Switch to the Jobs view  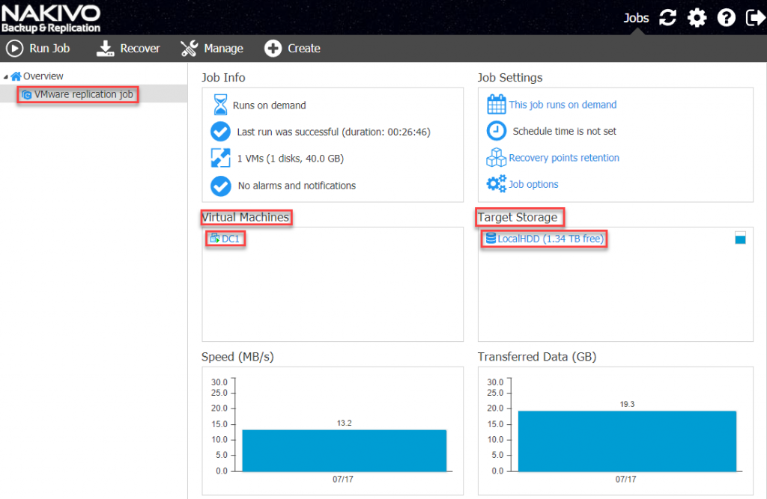pos(637,18)
